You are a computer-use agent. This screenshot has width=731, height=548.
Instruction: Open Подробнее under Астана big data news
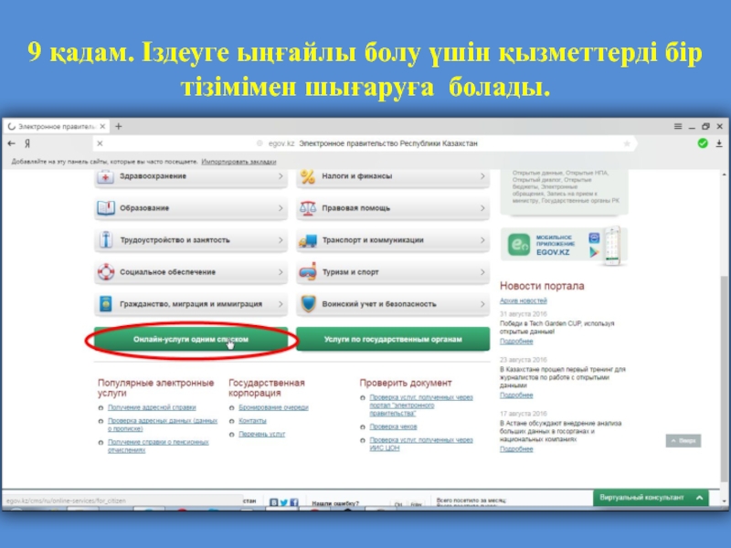click(x=516, y=448)
